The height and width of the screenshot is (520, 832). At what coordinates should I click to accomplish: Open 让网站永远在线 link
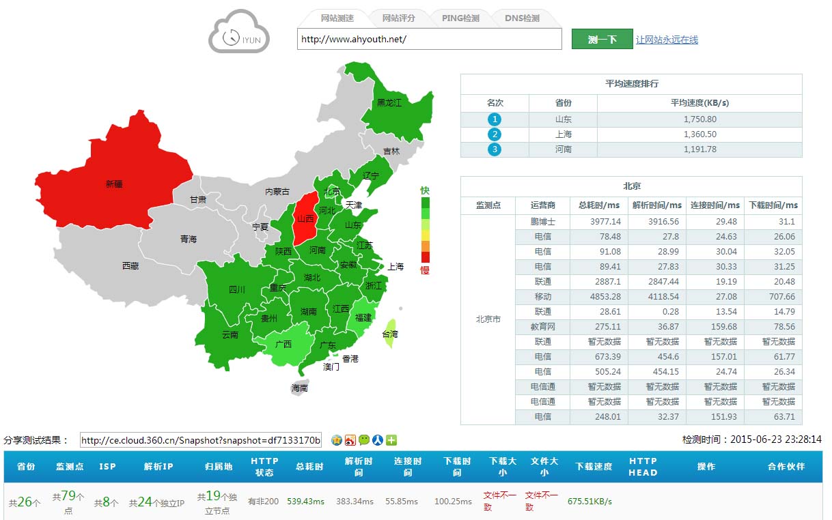pos(667,40)
